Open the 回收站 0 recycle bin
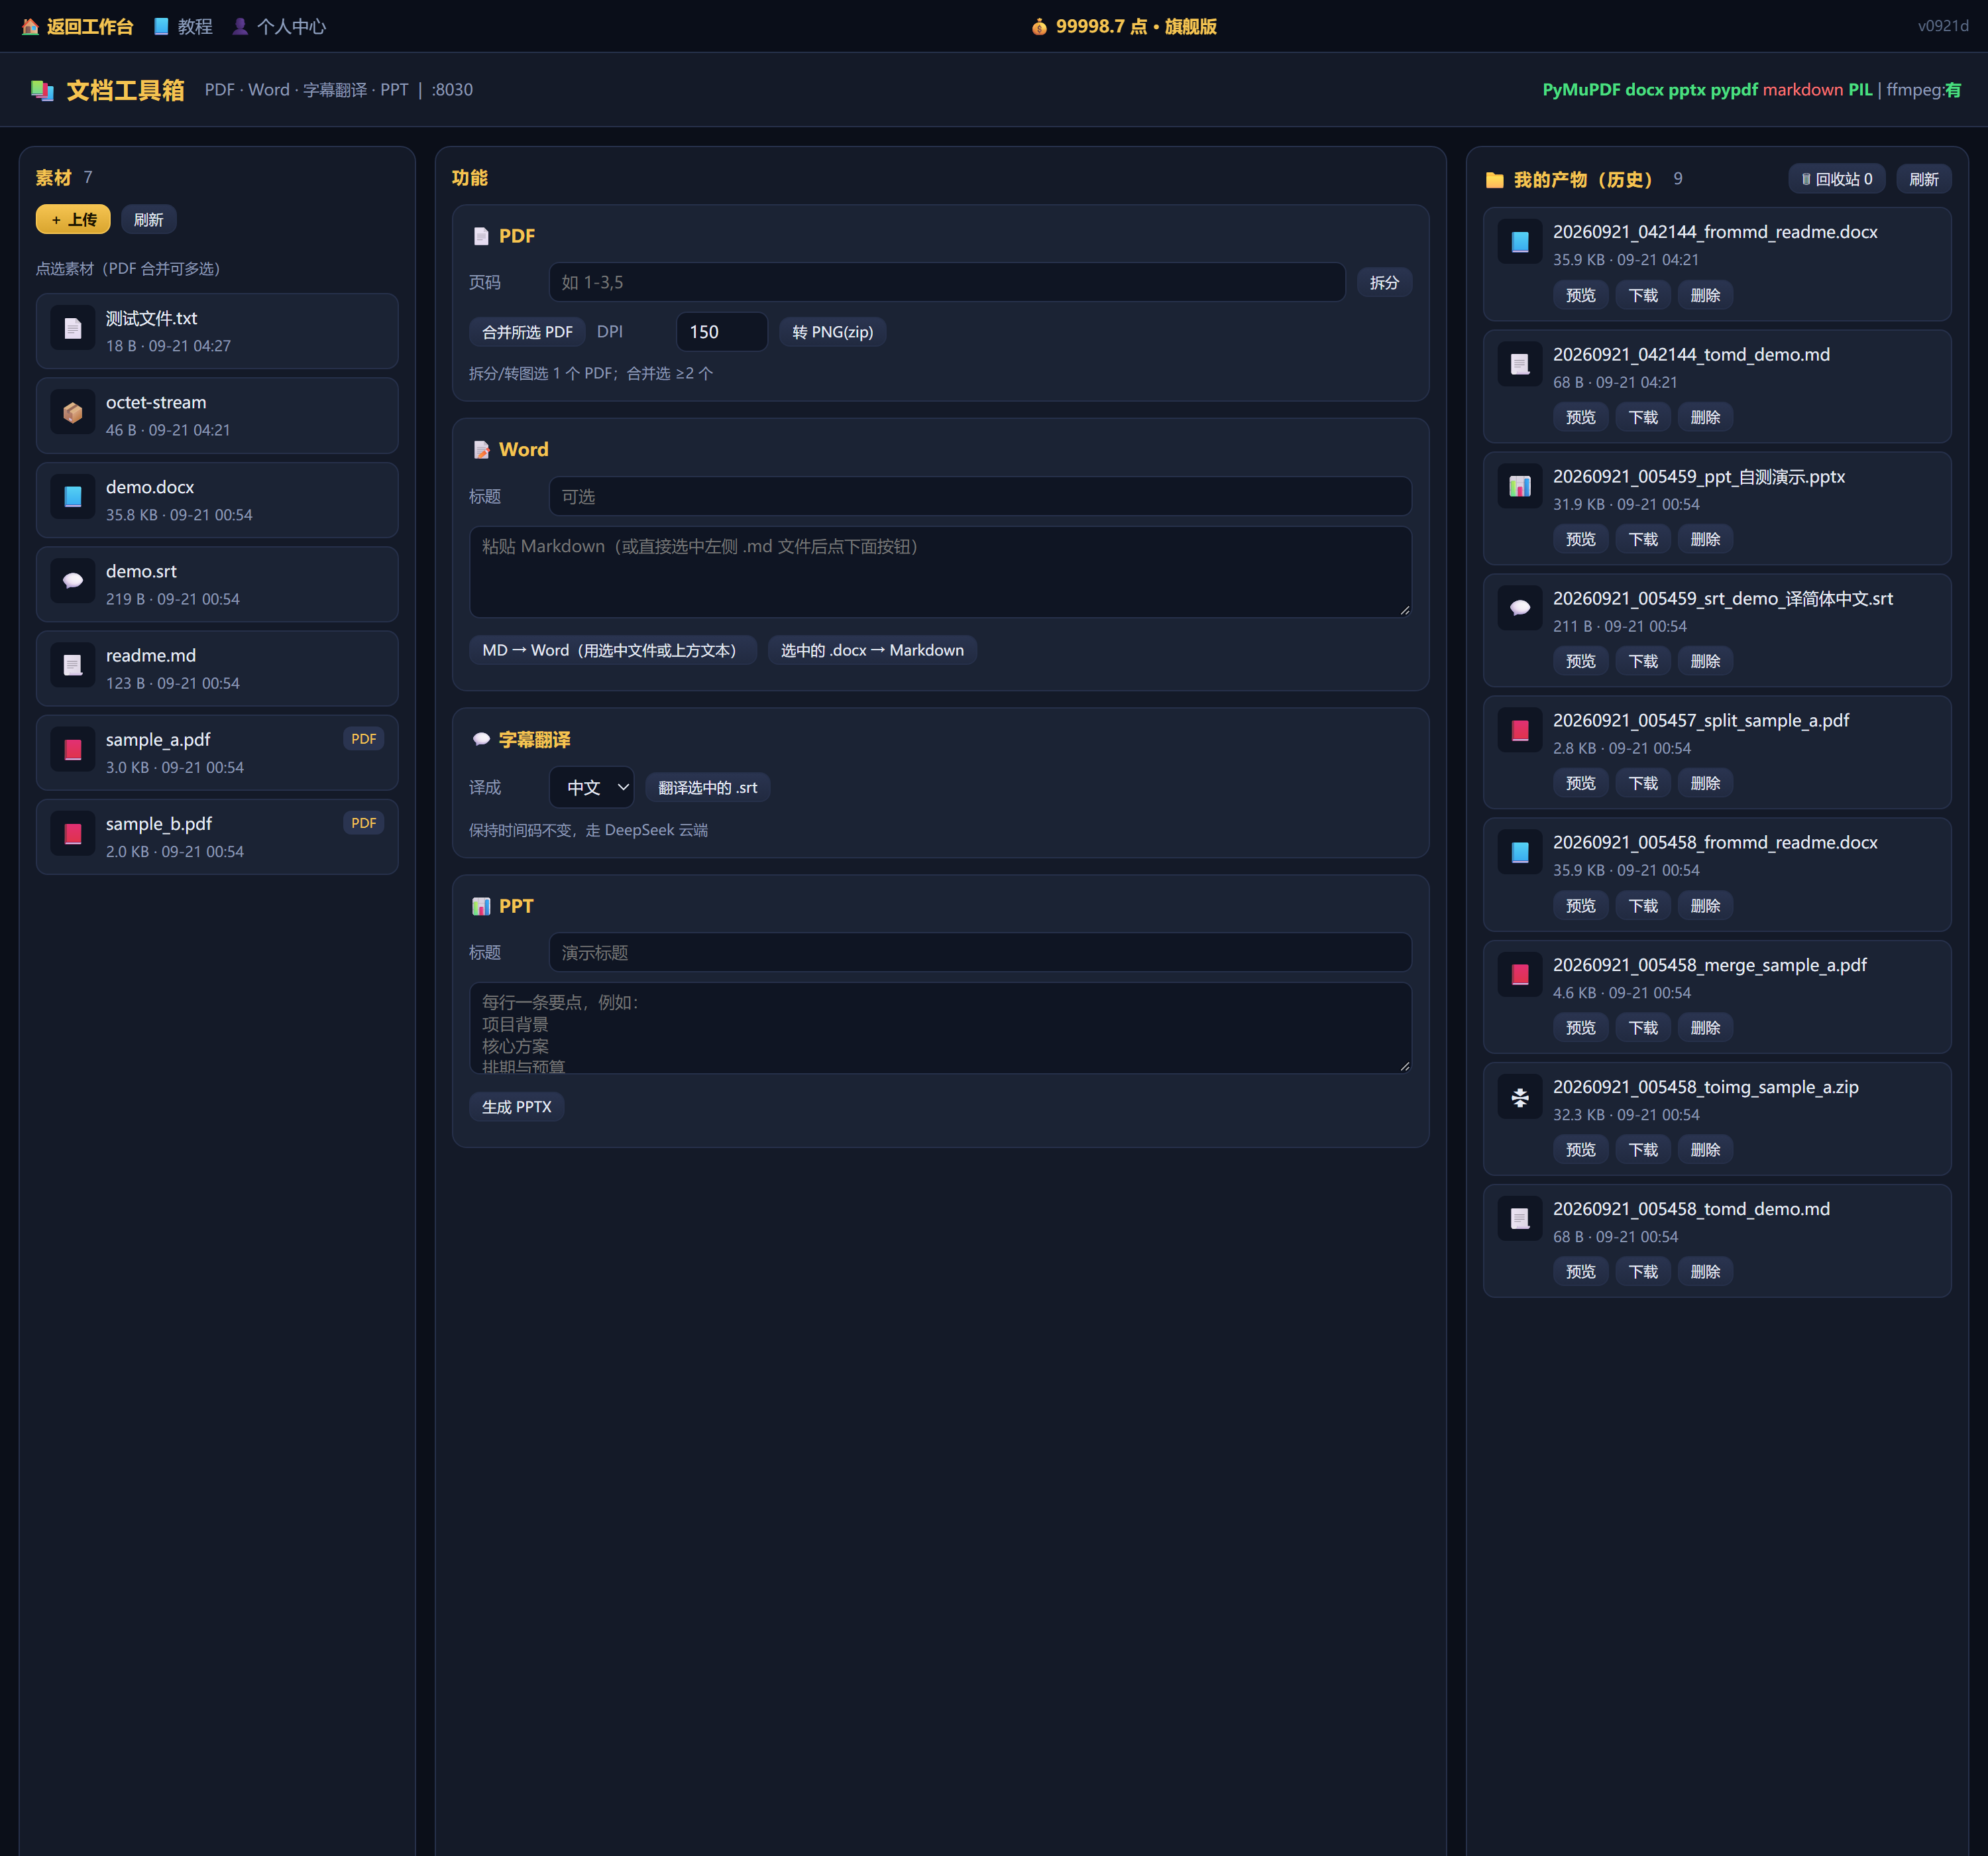 click(x=1836, y=179)
